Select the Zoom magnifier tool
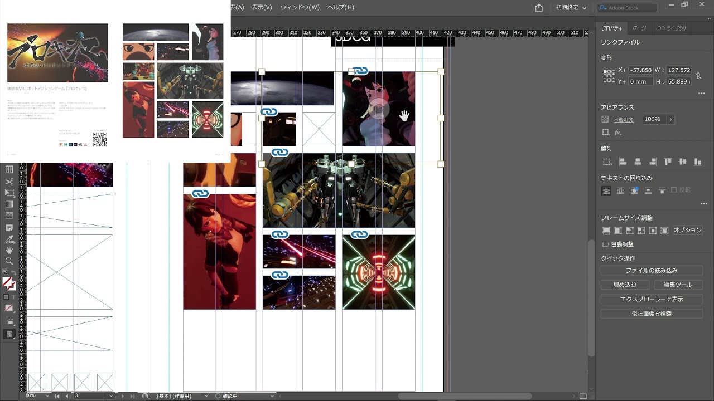The width and height of the screenshot is (714, 401). (x=9, y=261)
